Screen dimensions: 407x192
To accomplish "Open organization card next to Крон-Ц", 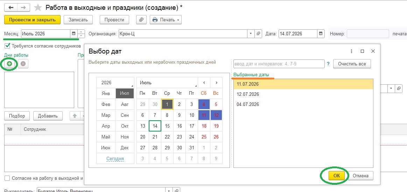I will [x=258, y=34].
